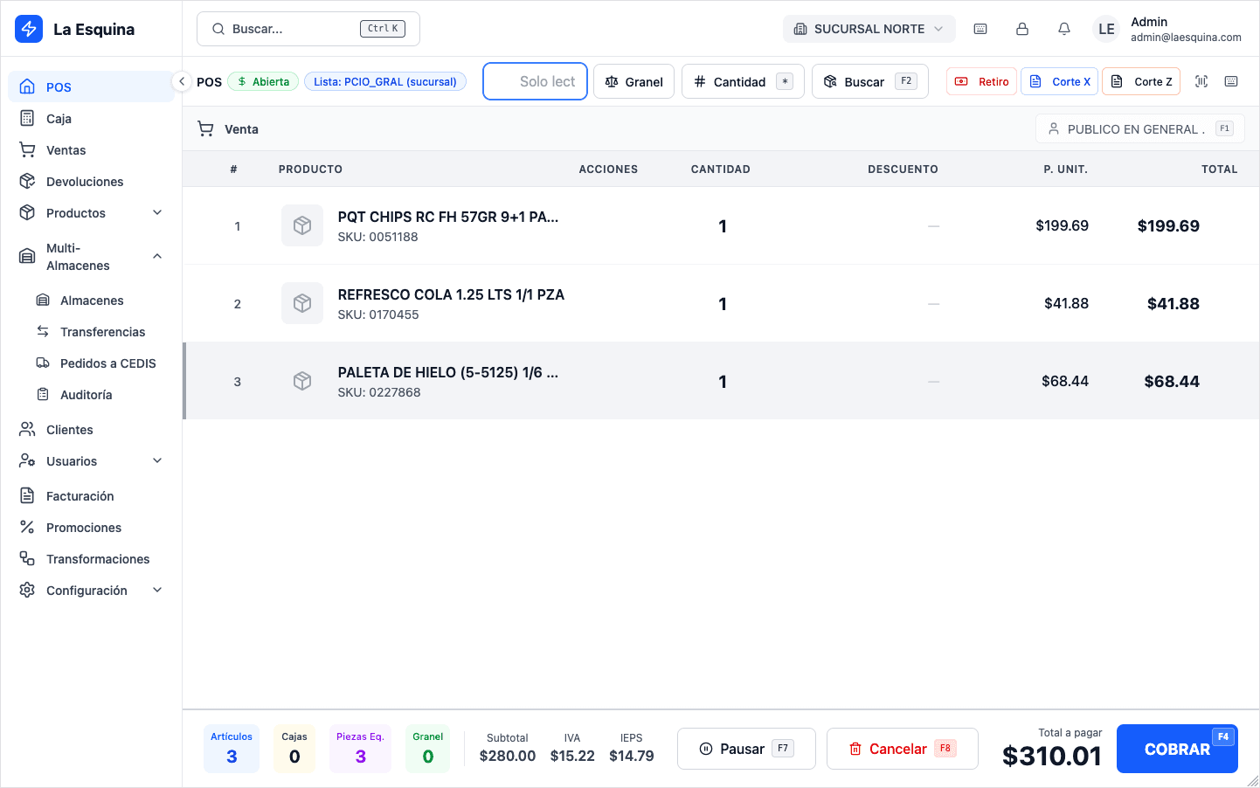
Task: Open Transformaciones page
Action: point(91,558)
